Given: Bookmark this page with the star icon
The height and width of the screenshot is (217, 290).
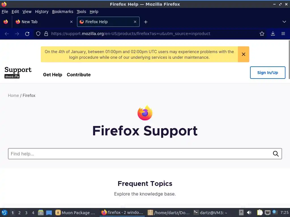Looking at the screenshot, I should (x=262, y=34).
